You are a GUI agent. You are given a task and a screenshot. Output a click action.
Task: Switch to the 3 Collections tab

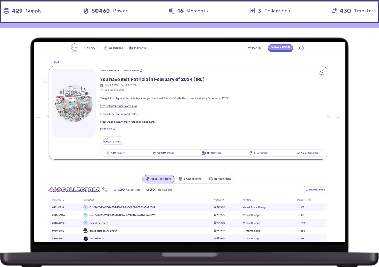190,179
